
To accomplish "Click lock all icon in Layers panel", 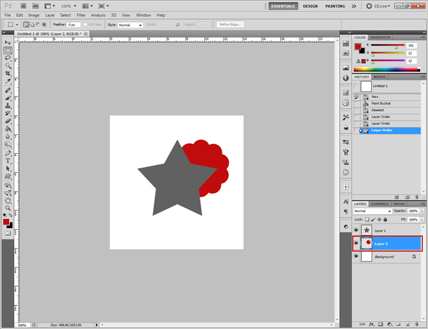I will click(385, 219).
